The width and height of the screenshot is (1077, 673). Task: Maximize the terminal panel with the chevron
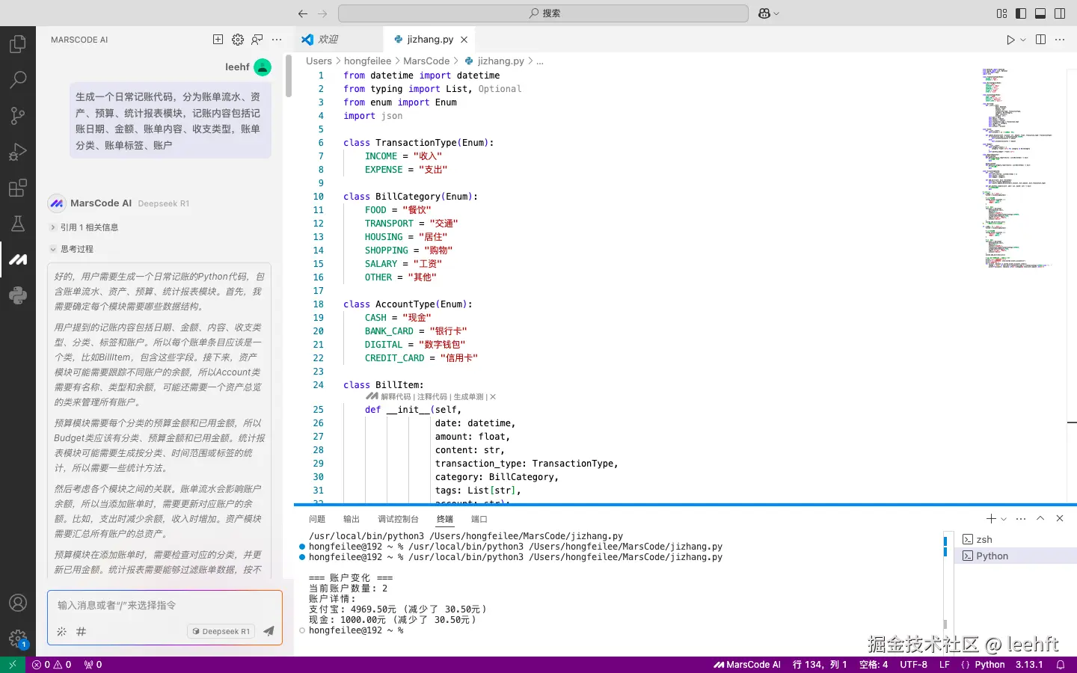(x=1040, y=518)
